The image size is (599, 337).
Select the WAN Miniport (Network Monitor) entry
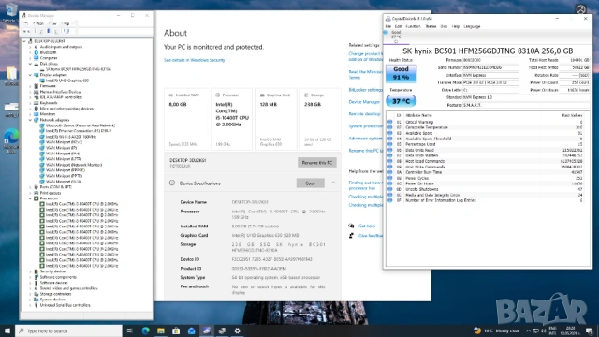pos(74,165)
